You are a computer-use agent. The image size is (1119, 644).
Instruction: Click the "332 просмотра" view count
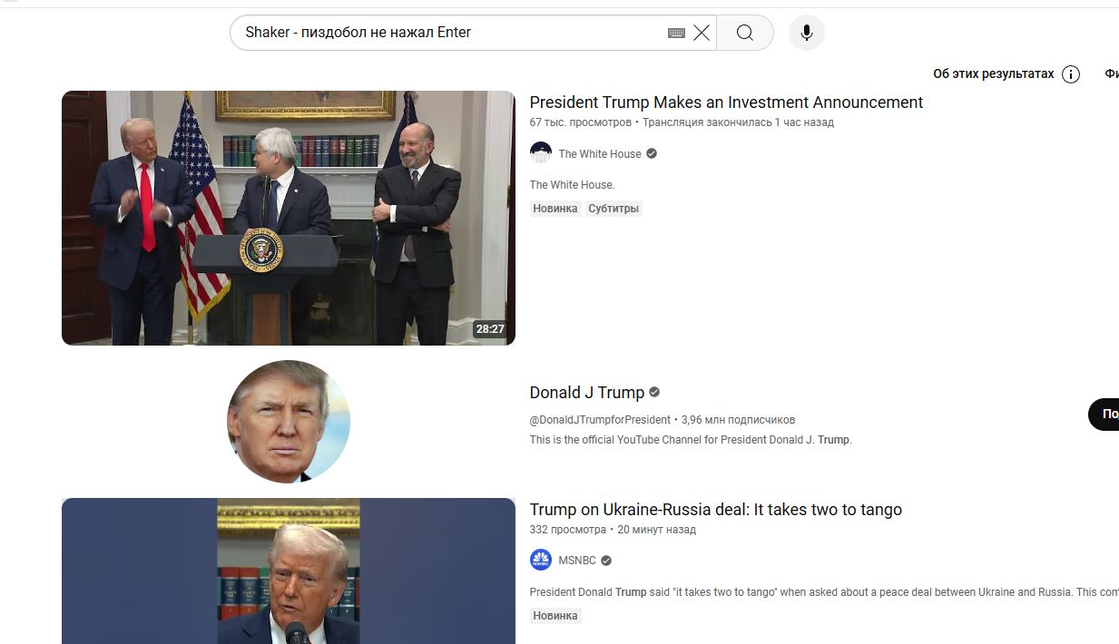coord(568,530)
